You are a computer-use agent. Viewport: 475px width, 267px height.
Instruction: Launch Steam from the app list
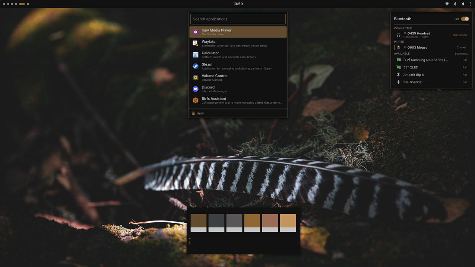point(238,66)
